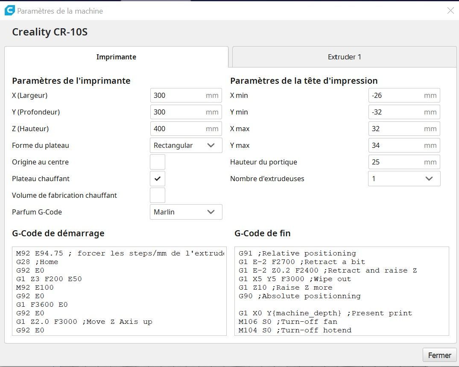Click the 'M92 E100' line

(35, 288)
